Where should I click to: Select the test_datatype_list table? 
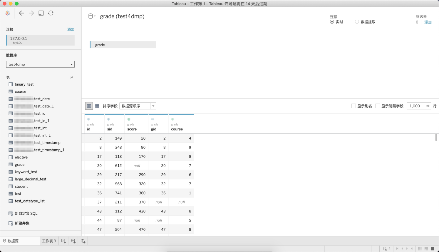coord(30,201)
